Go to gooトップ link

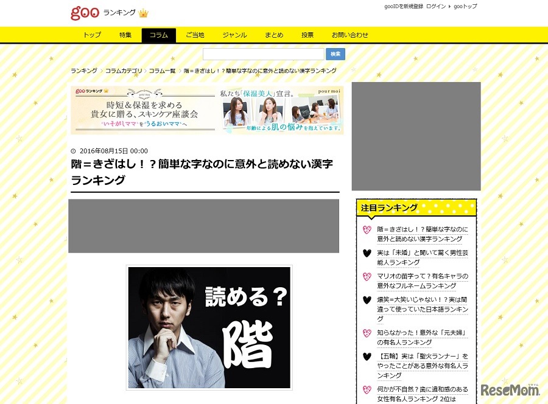pos(465,6)
